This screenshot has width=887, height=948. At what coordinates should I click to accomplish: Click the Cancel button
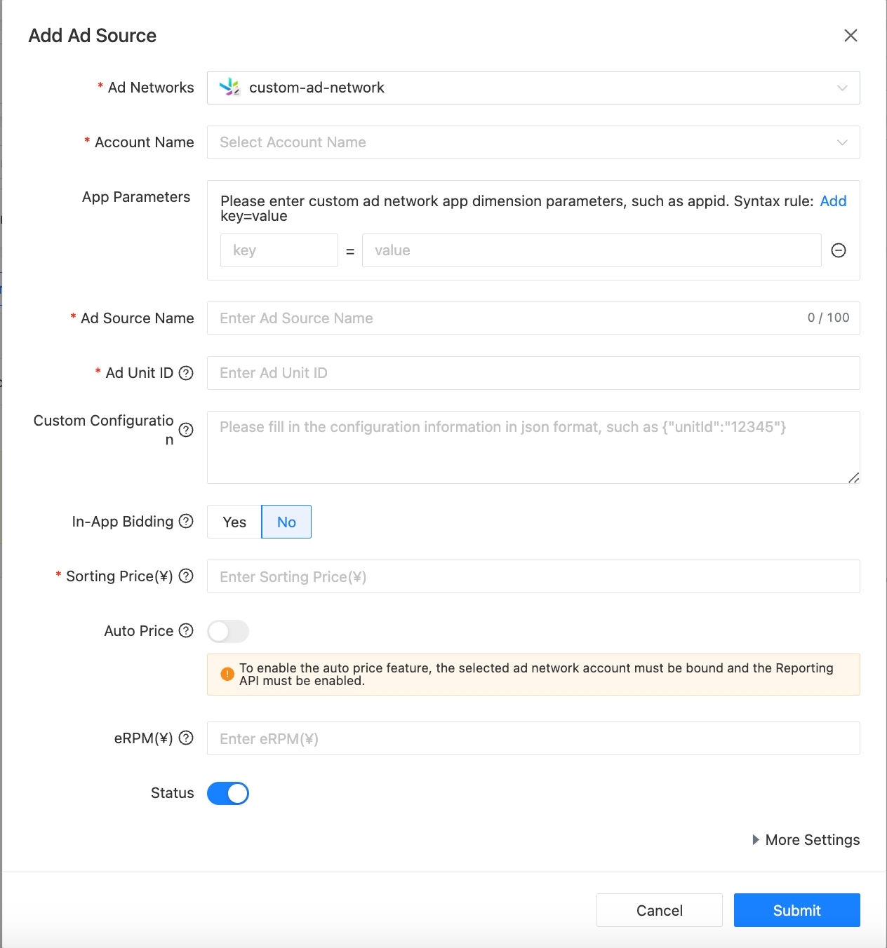pos(659,910)
